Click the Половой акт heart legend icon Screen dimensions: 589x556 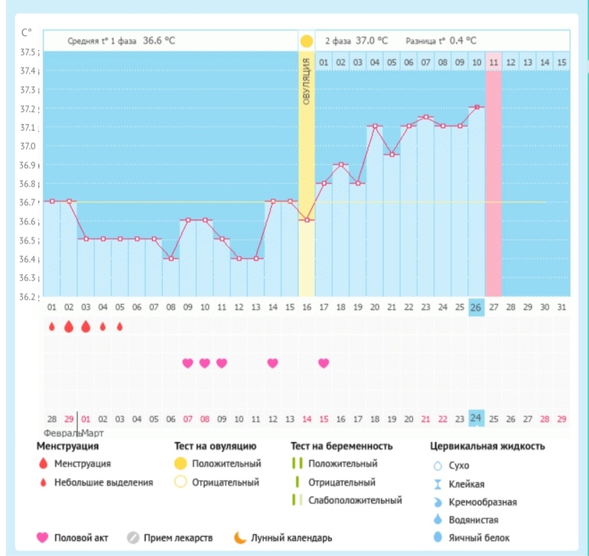[x=43, y=538]
